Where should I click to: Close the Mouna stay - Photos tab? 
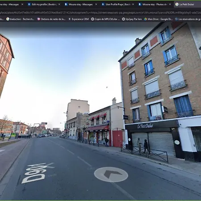[x=170, y=4]
